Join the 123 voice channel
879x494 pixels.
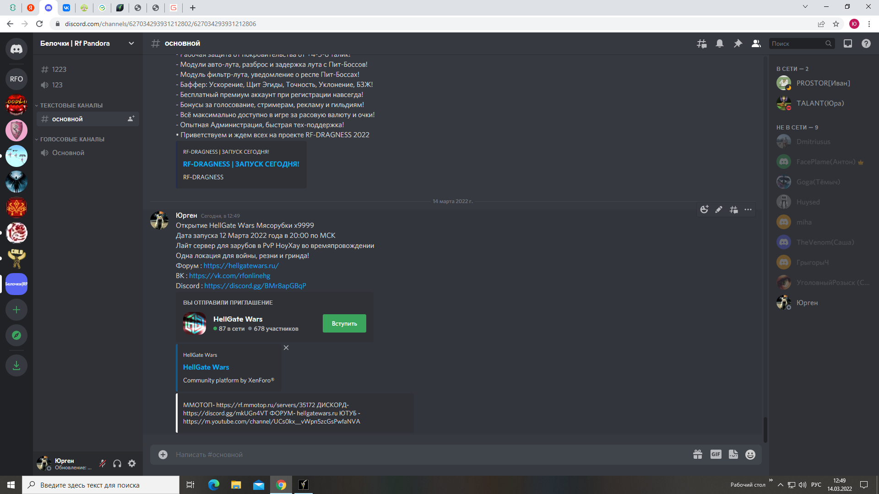(x=87, y=85)
